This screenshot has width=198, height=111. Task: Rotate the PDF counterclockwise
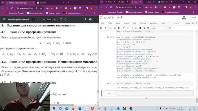(x=65, y=19)
